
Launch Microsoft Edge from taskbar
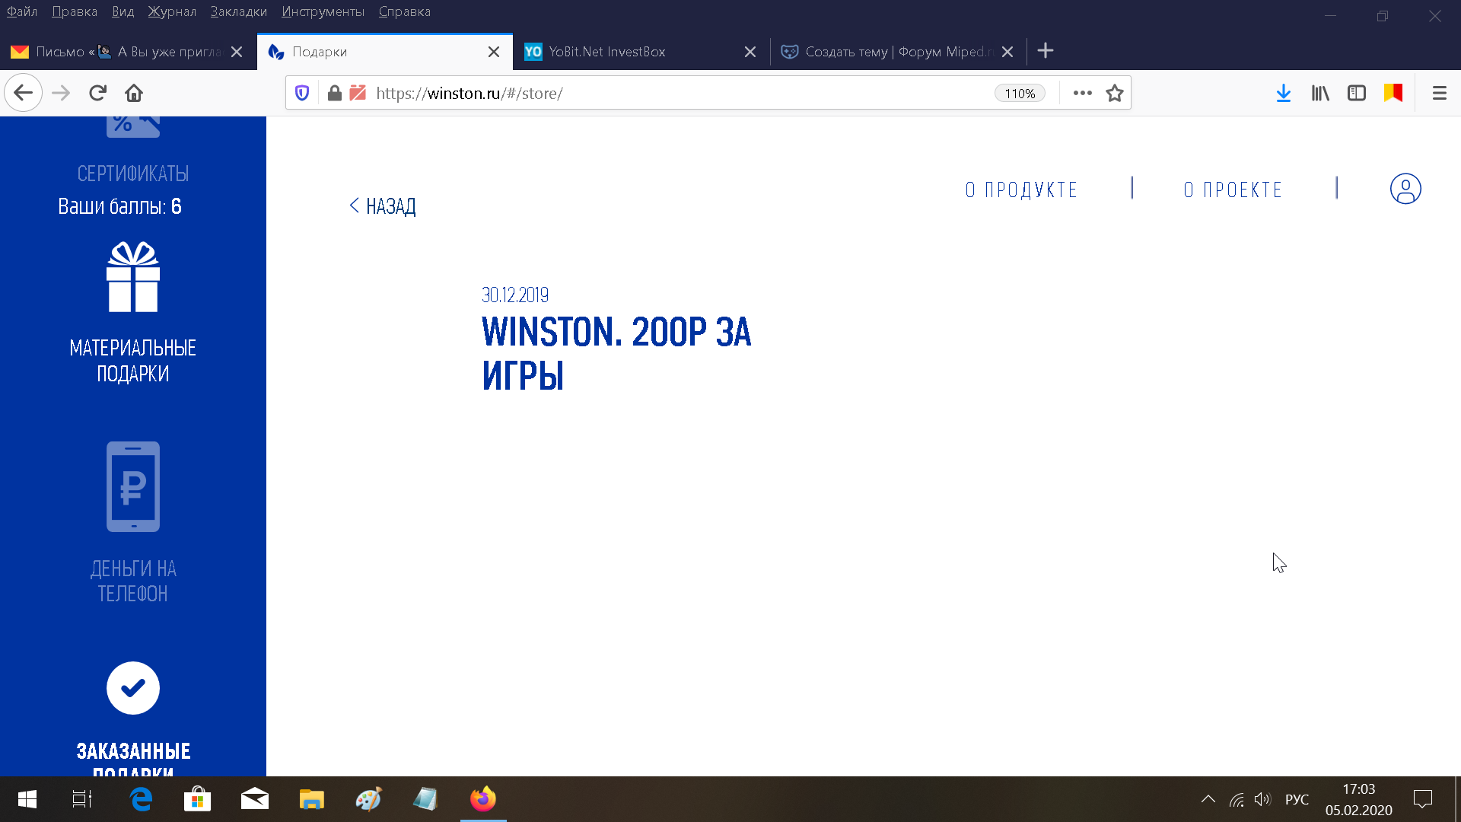coord(141,799)
